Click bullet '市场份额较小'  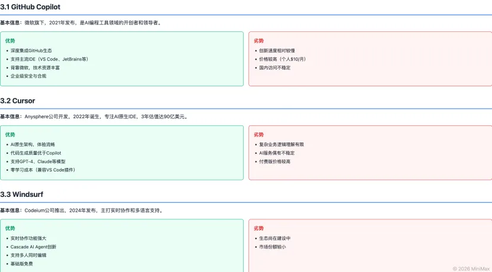(272, 247)
